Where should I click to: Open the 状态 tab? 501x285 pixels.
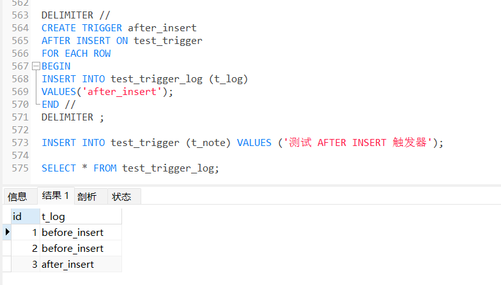click(x=121, y=196)
